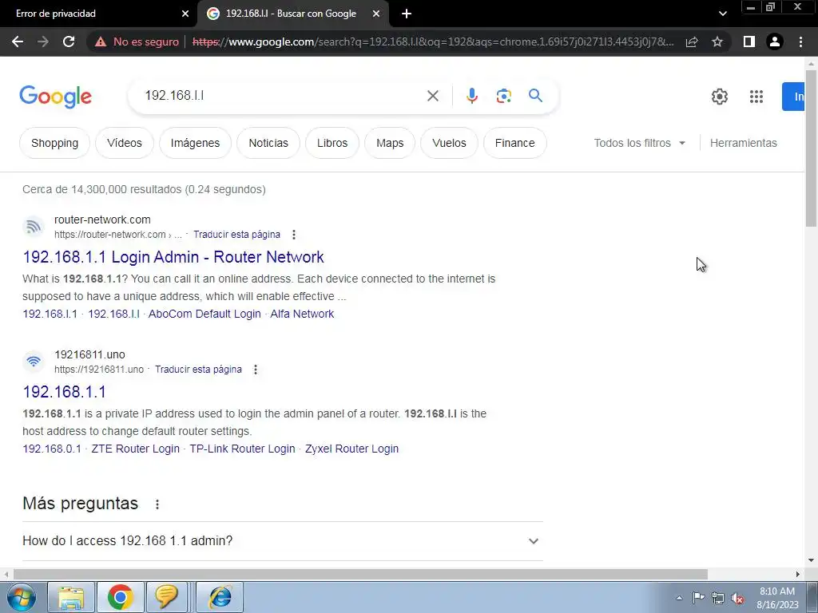Filter results by Libros

[332, 143]
